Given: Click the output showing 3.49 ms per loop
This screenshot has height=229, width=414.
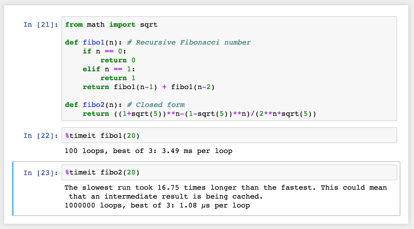Looking at the screenshot, I should tap(148, 151).
